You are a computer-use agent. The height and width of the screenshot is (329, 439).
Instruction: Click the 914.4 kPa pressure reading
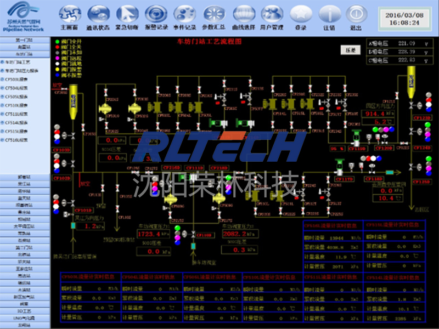tap(378, 114)
